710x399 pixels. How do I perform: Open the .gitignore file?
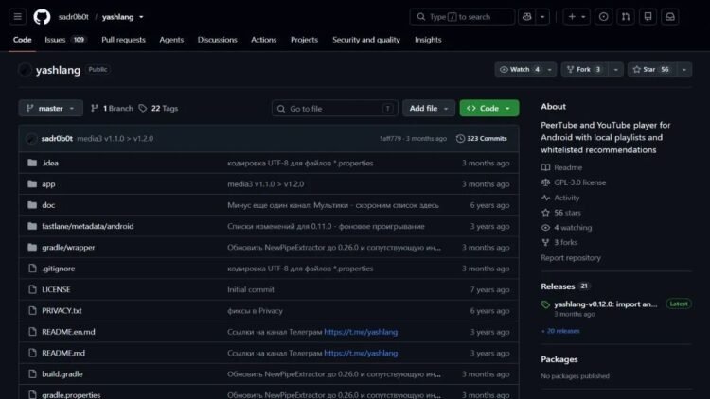[59, 269]
